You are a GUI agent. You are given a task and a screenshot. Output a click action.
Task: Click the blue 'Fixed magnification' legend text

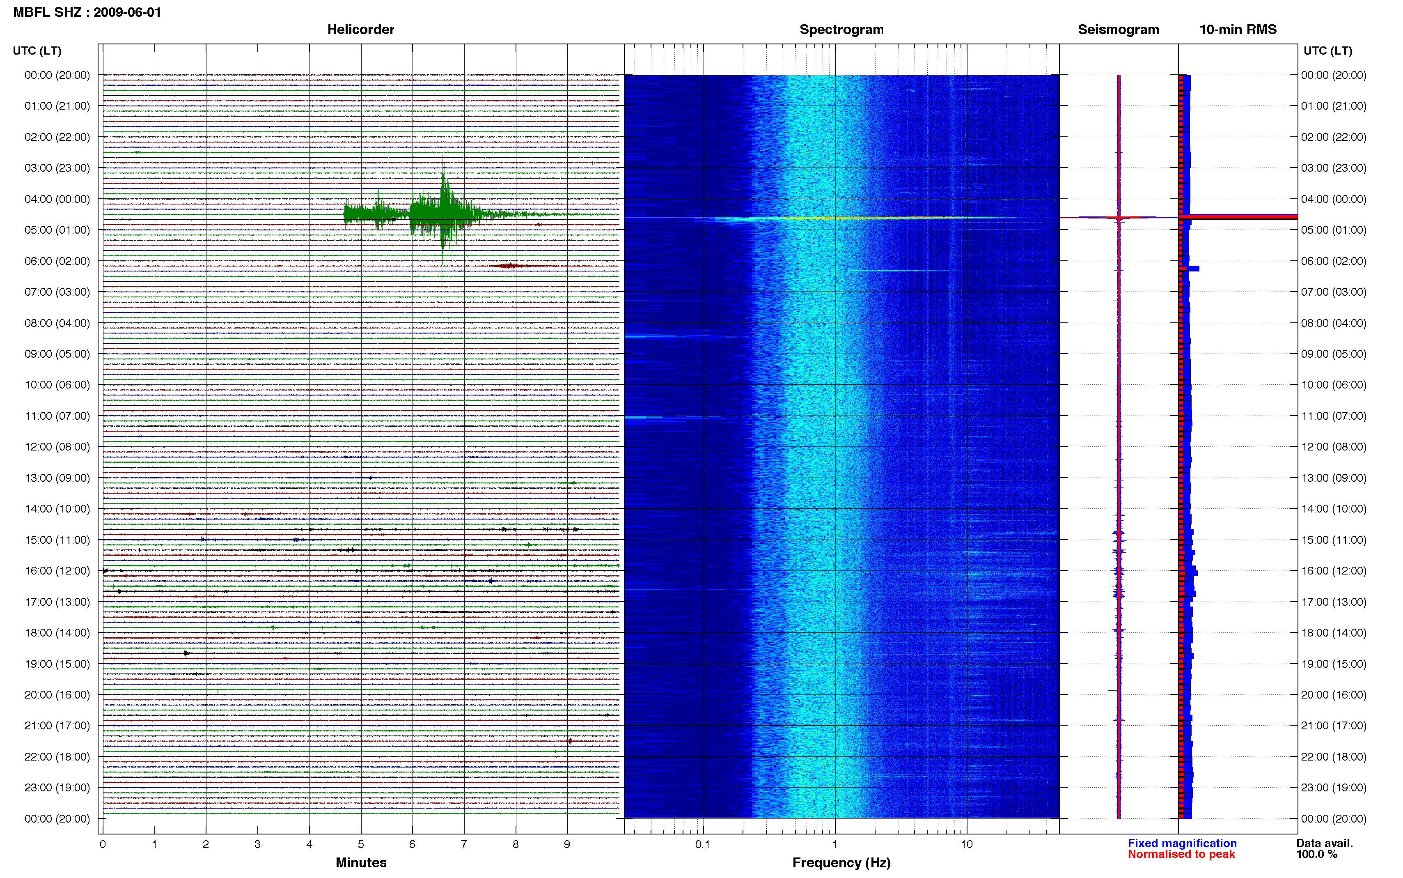click(x=1182, y=844)
